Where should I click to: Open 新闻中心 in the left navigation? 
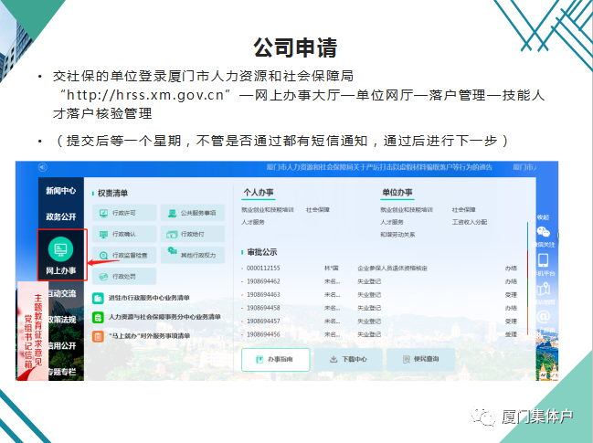(x=61, y=191)
